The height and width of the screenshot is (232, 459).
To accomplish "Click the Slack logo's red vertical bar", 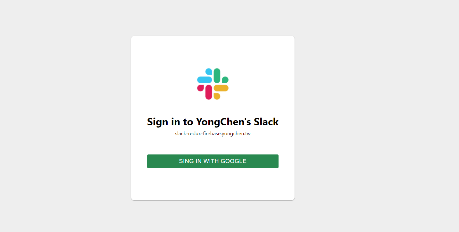I will pos(209,92).
